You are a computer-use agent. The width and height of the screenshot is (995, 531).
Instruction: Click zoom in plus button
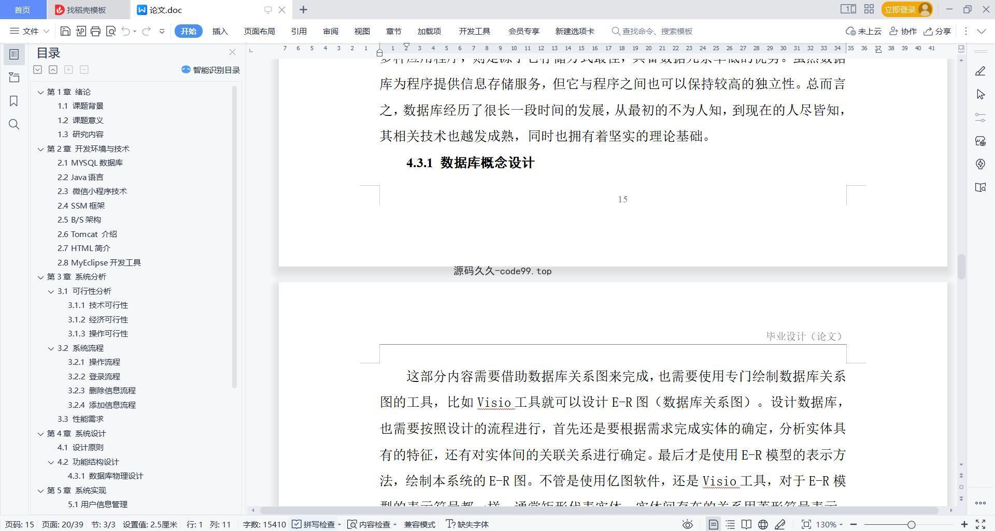click(964, 524)
